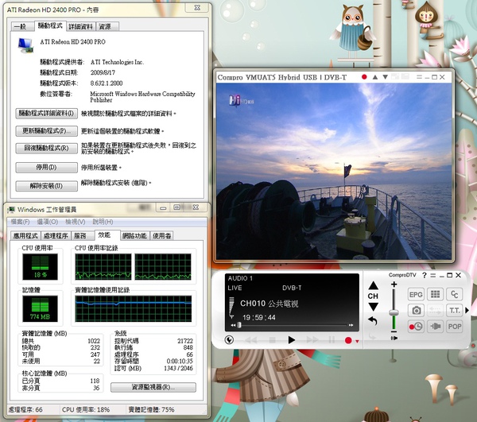The height and width of the screenshot is (422, 477).
Task: Open the video window menu lines icon
Action: [x=419, y=77]
